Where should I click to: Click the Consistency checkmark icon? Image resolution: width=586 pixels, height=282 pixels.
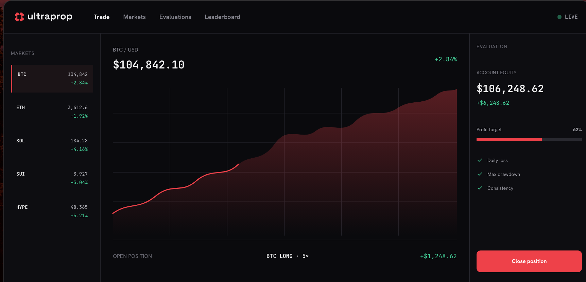pyautogui.click(x=480, y=188)
